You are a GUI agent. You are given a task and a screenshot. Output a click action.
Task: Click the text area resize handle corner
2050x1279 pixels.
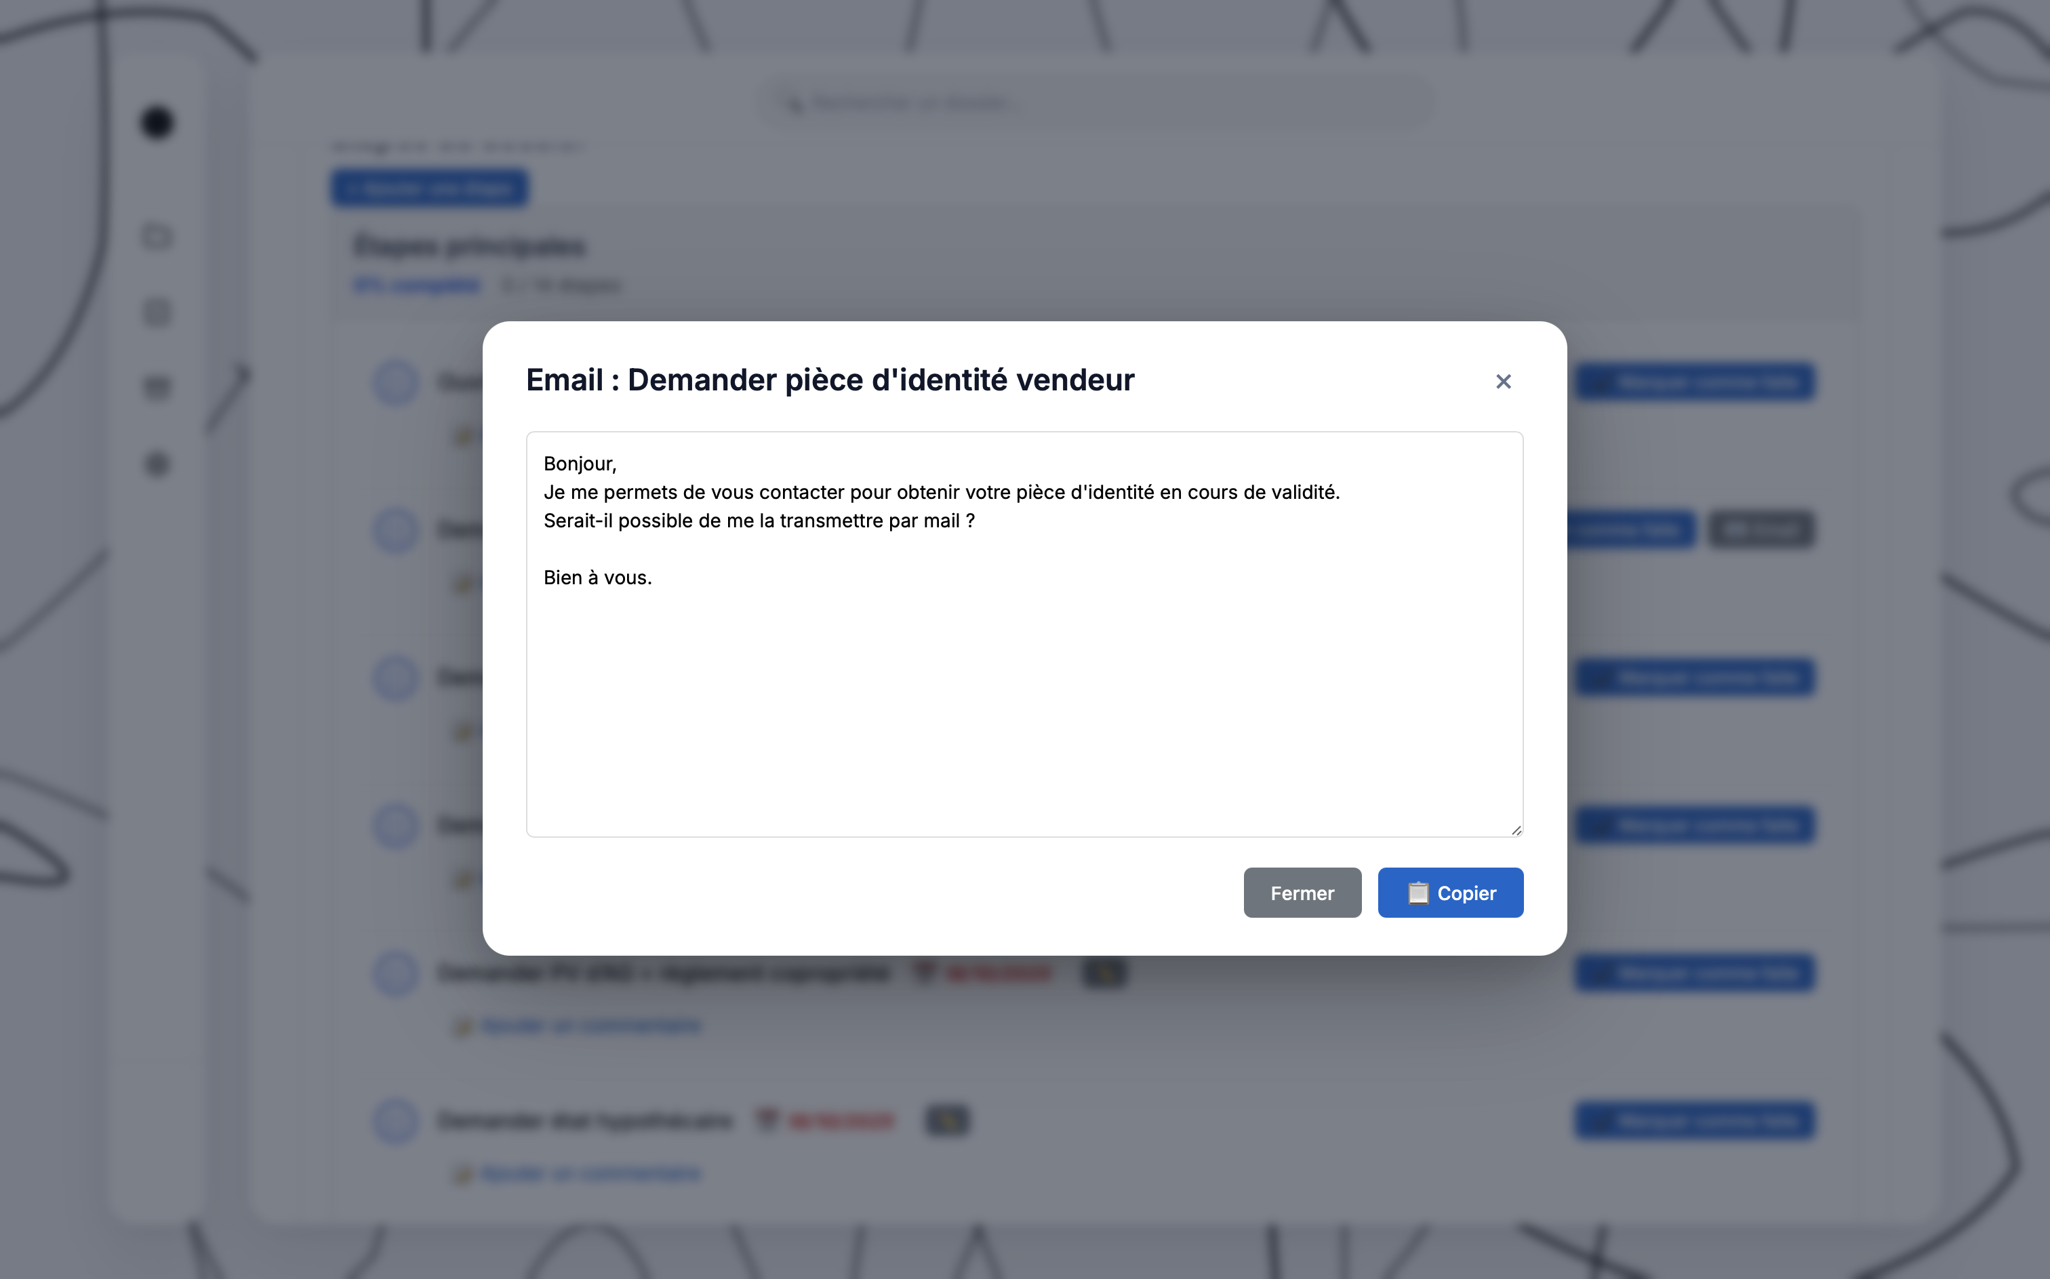click(1515, 830)
